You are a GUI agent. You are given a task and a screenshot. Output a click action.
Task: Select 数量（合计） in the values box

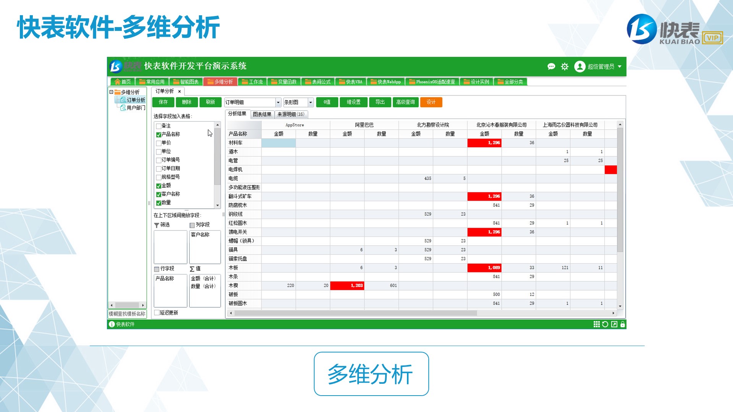[203, 286]
